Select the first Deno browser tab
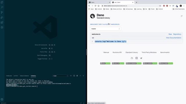 (99, 2)
